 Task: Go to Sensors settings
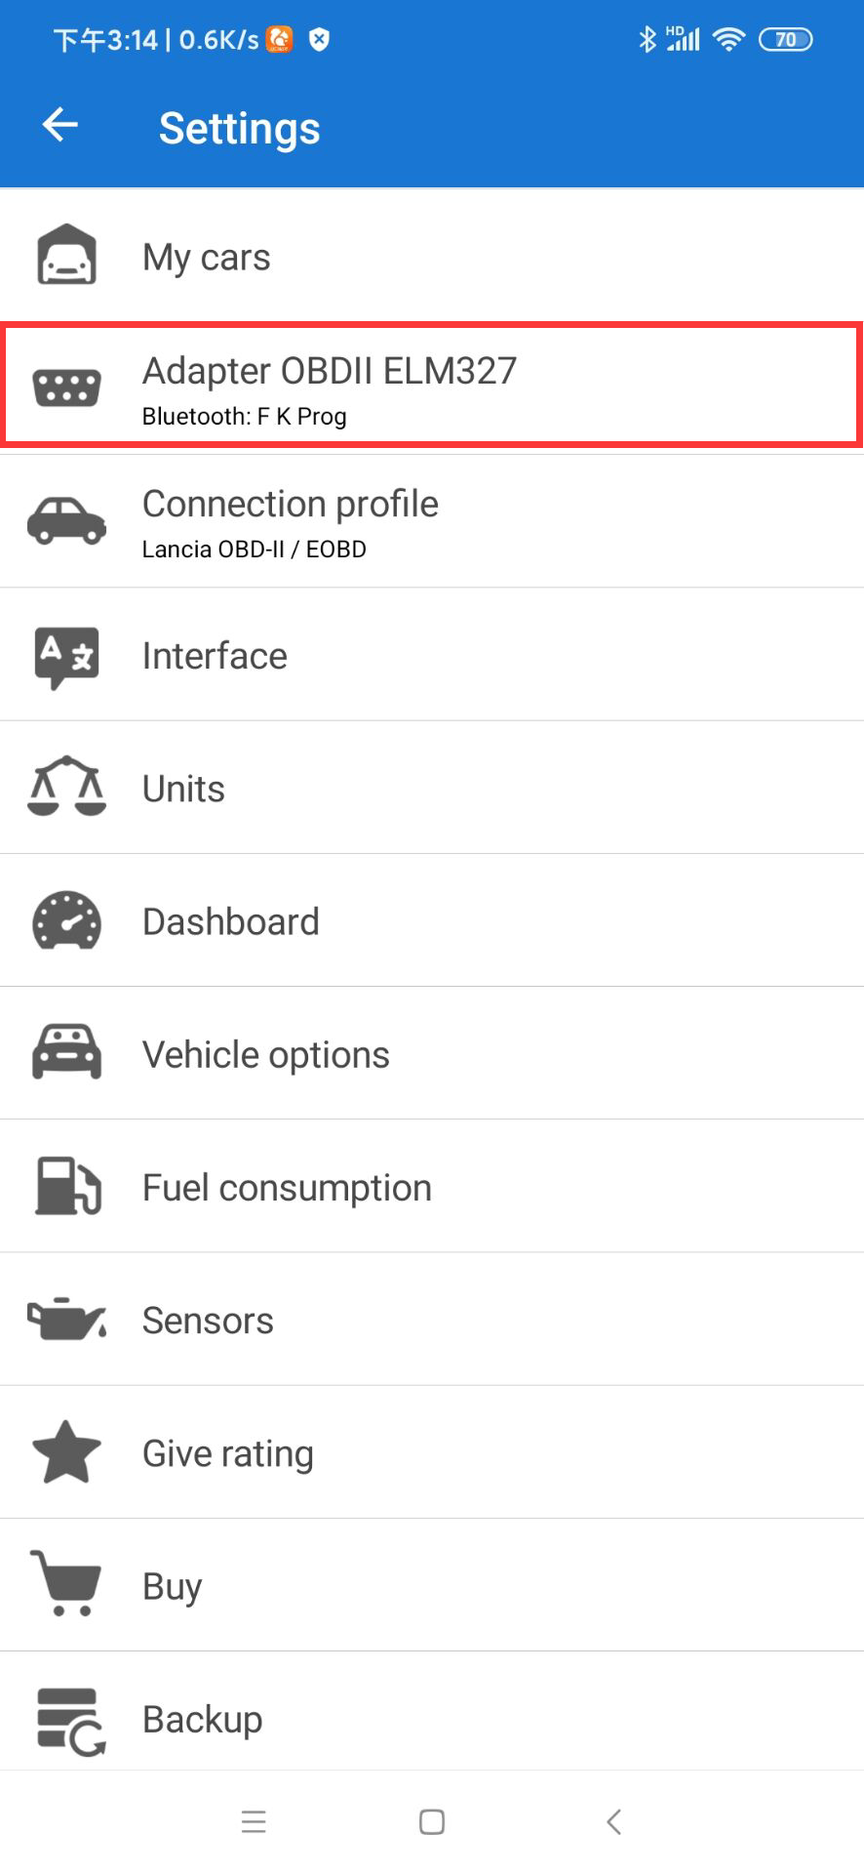pos(432,1319)
